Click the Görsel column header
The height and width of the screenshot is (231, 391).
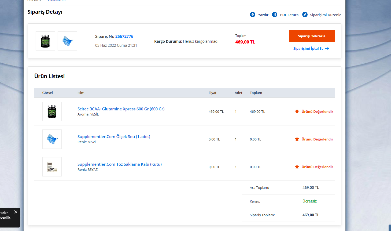click(47, 93)
